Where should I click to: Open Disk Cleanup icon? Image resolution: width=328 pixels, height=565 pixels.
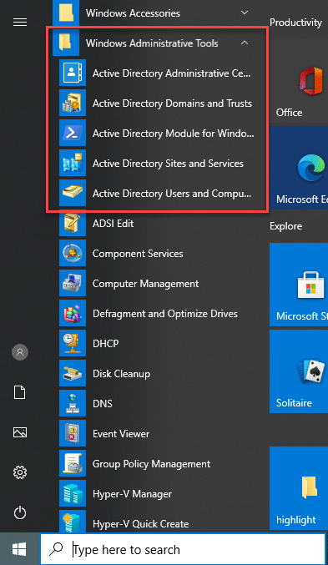coord(73,373)
